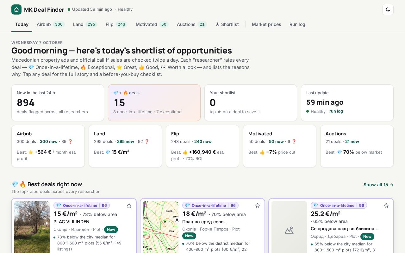Open the Flip tab
The width and height of the screenshot is (405, 253).
[116, 24]
